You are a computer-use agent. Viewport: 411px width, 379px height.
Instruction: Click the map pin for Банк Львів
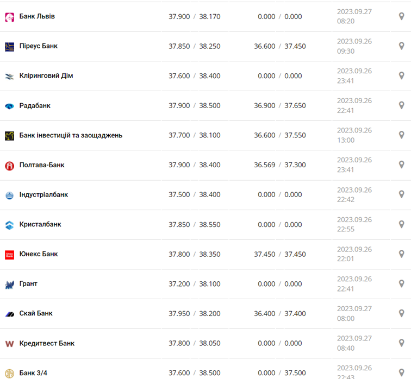tap(402, 16)
